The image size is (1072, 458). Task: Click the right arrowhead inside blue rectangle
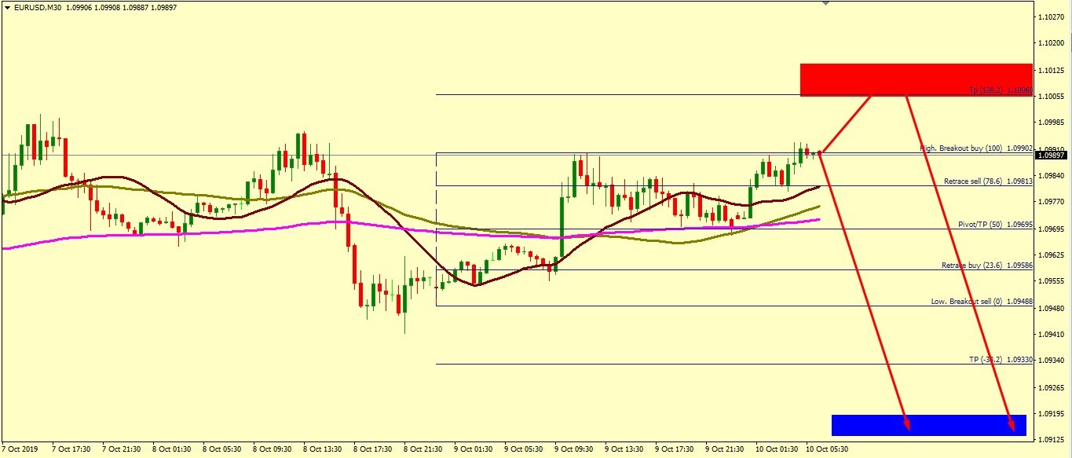(1012, 427)
